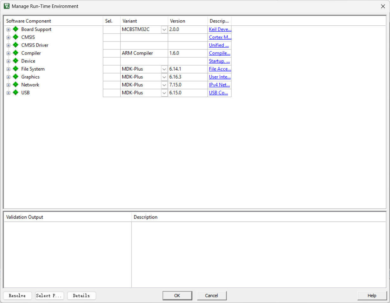Click the USB green component icon
390x303 pixels.
point(16,93)
